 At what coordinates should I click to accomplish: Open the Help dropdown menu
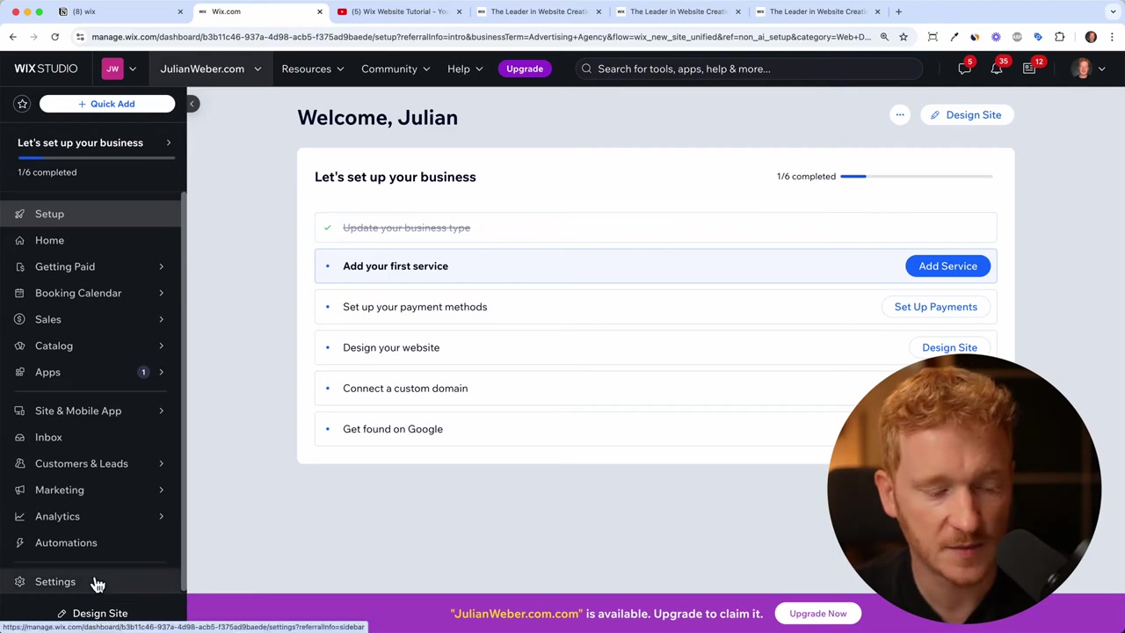465,69
